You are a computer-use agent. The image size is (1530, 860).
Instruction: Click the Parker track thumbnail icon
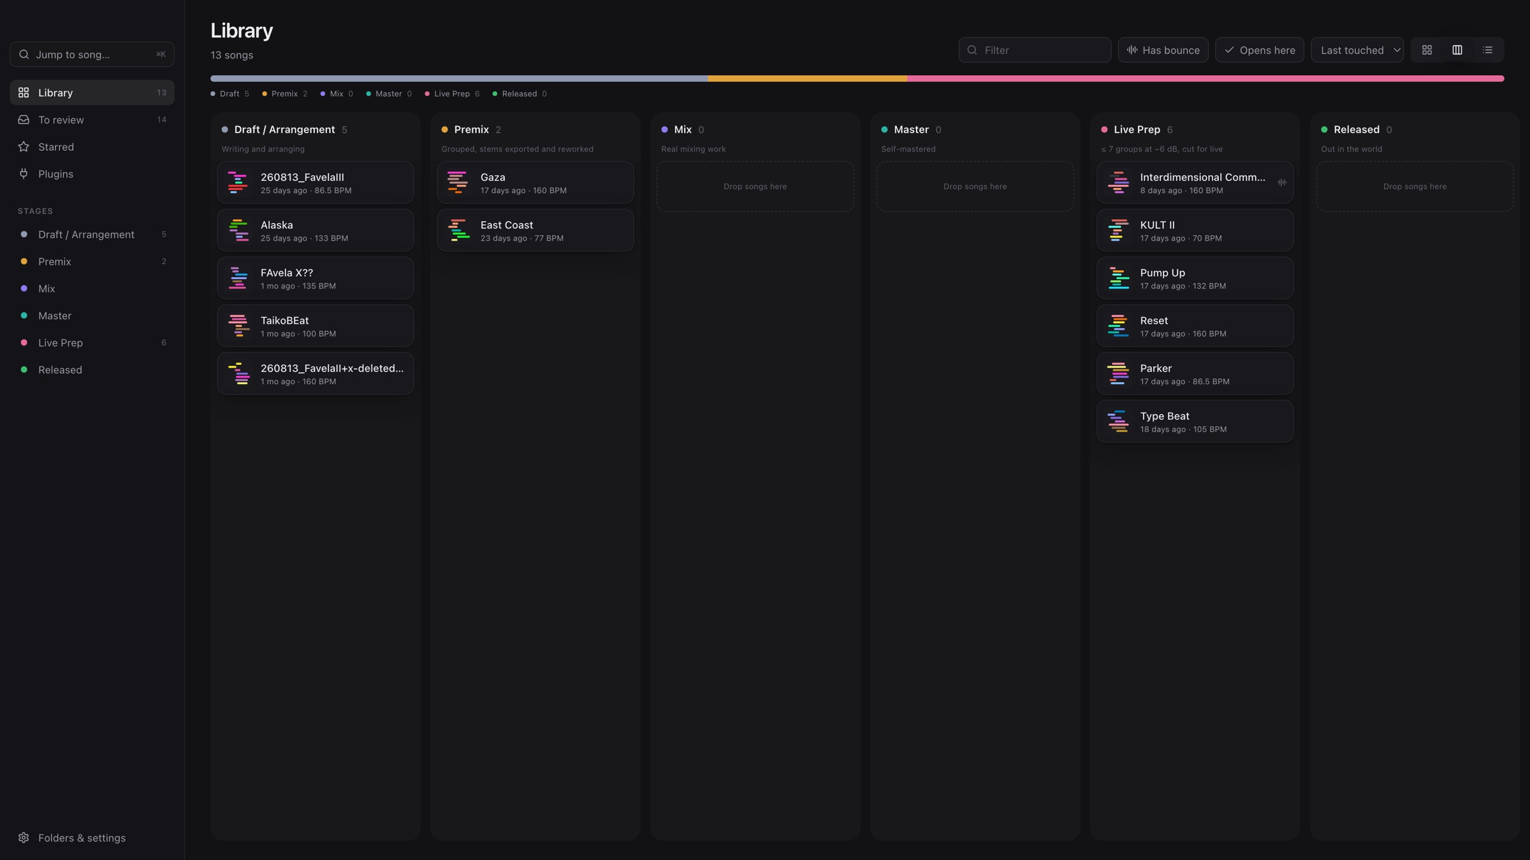[1118, 373]
